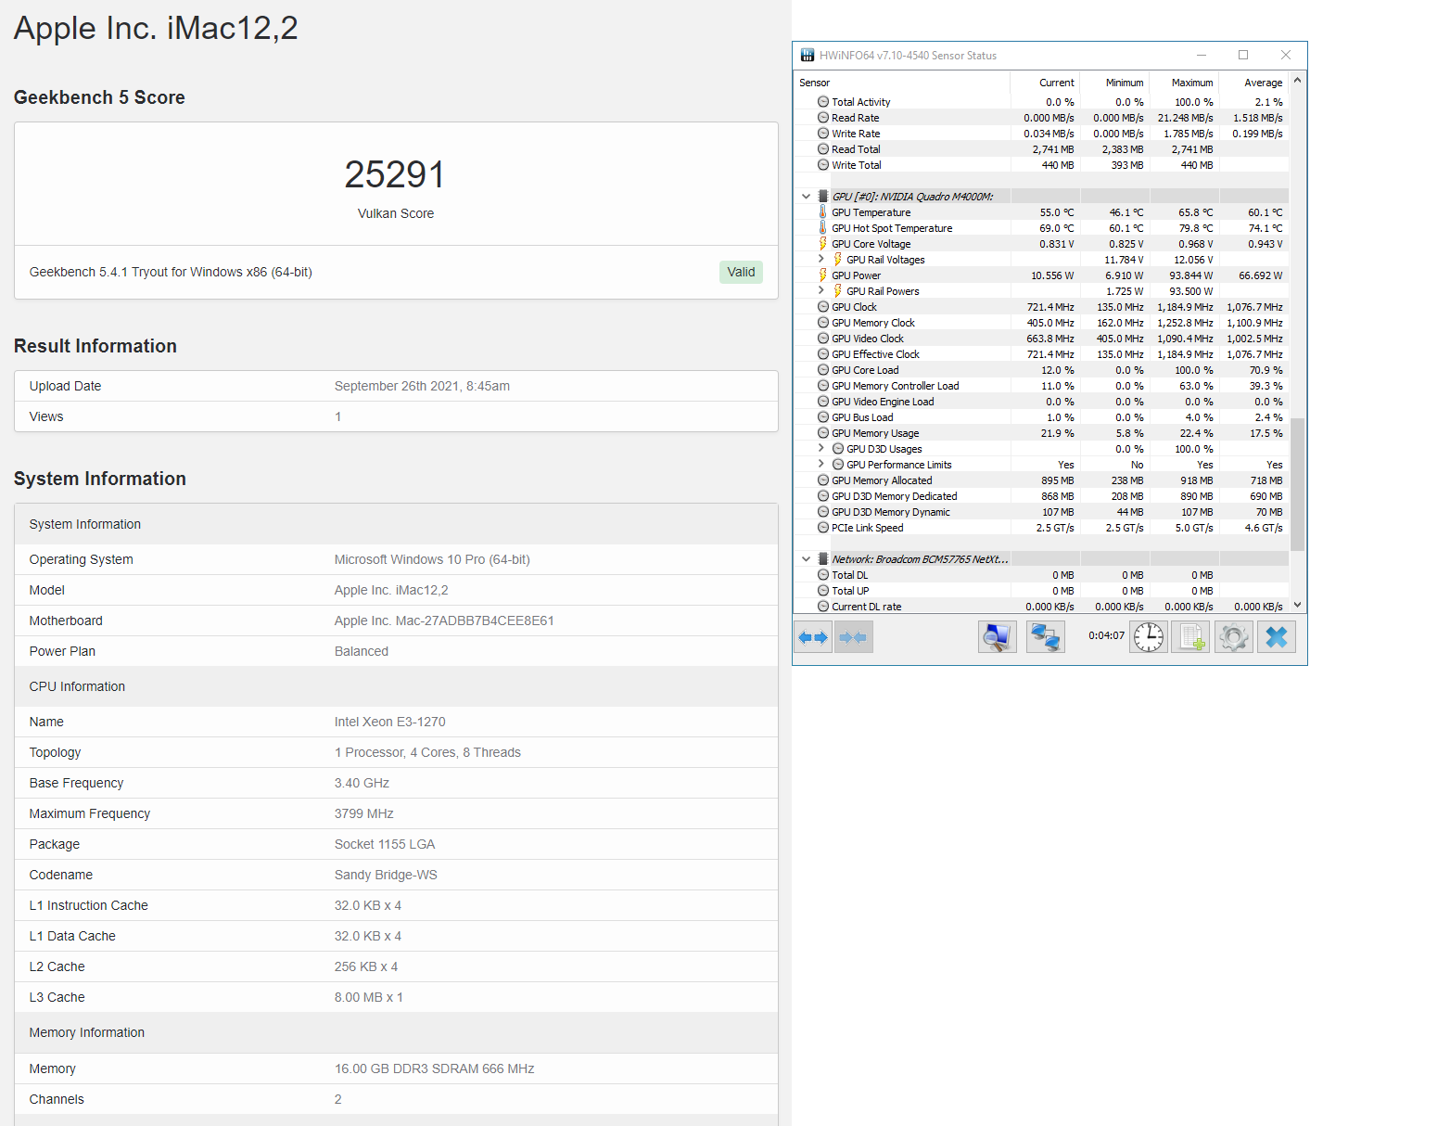Click the clock reset timer button

tap(1149, 637)
